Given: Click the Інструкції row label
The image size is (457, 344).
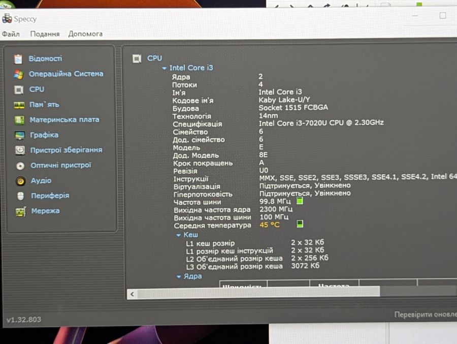Looking at the screenshot, I should pyautogui.click(x=191, y=179).
